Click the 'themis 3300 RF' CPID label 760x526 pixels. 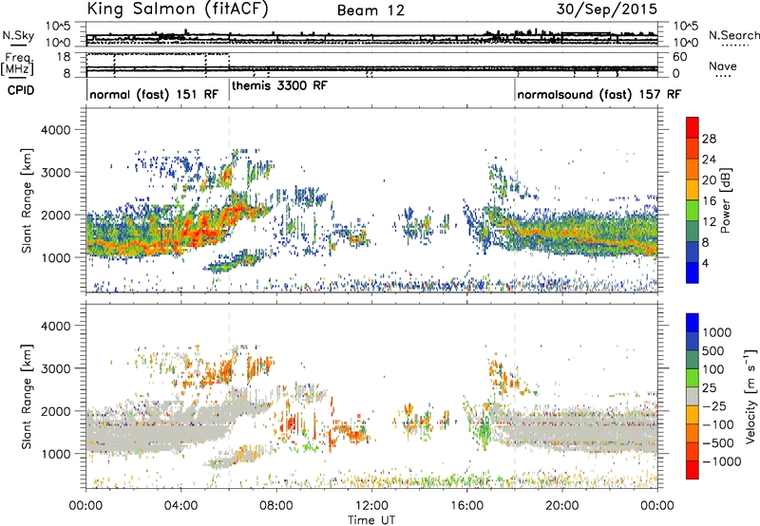coord(279,85)
